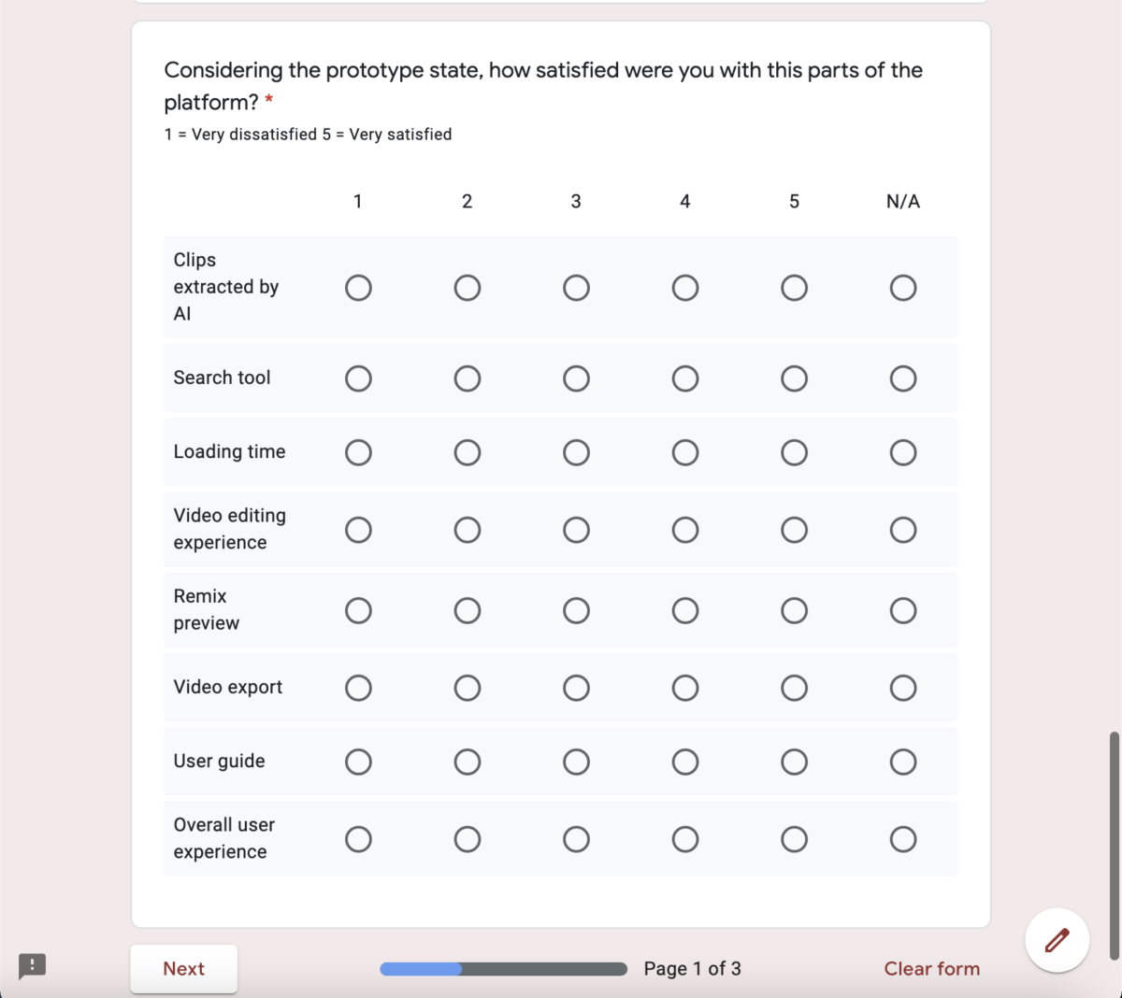The height and width of the screenshot is (998, 1122).
Task: Click the Clear form link
Action: point(932,969)
